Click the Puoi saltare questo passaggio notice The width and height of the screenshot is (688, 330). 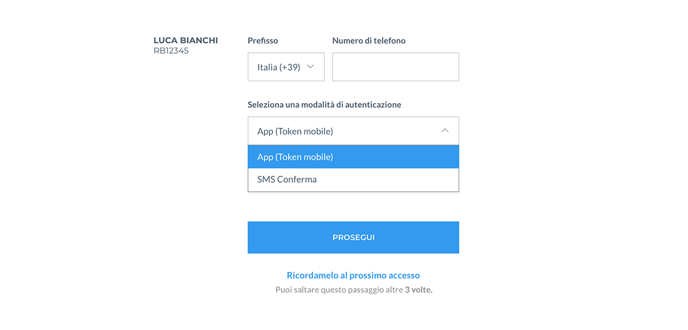coord(354,290)
